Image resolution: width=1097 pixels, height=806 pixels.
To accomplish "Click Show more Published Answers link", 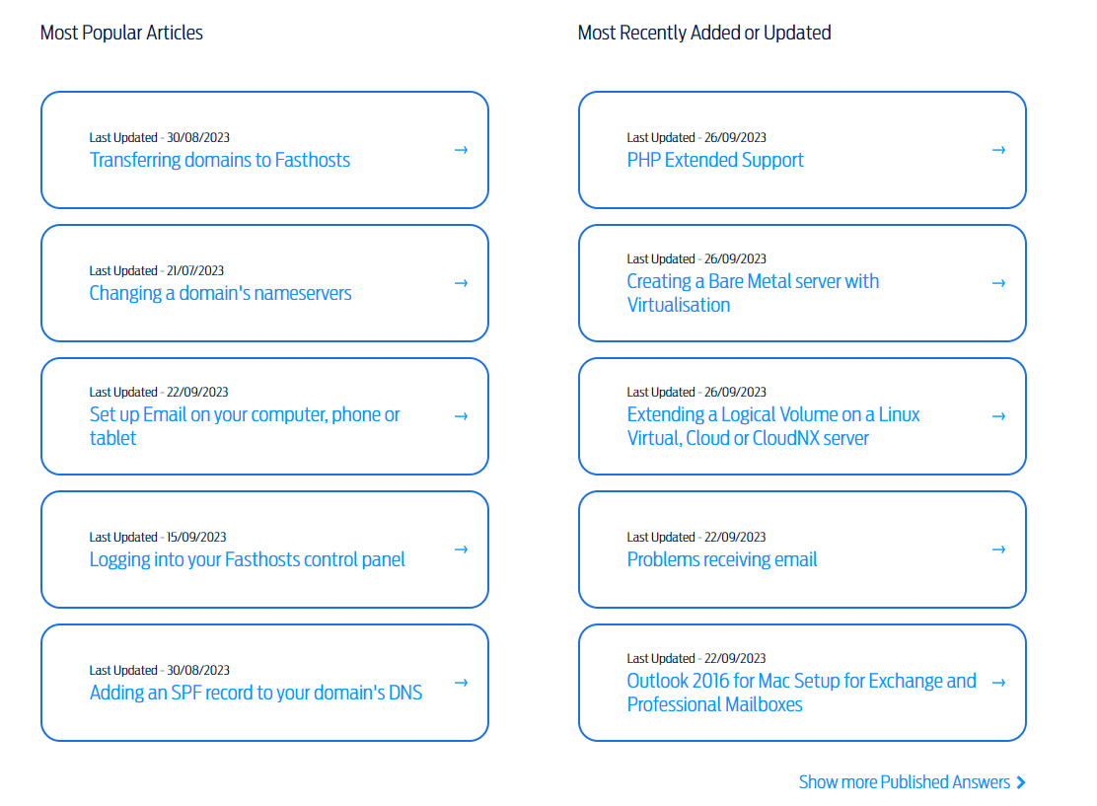I will pos(904,782).
